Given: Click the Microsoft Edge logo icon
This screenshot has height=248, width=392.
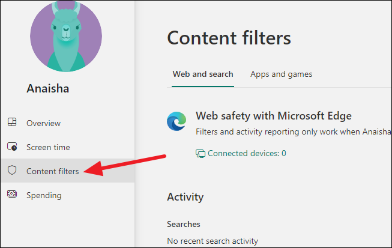Looking at the screenshot, I should coord(176,121).
